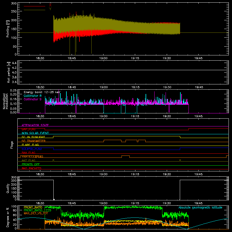Select the NON_SOLAR_EVENT flag label
Image resolution: width=232 pixels, height=232 pixels.
[x=35, y=133]
